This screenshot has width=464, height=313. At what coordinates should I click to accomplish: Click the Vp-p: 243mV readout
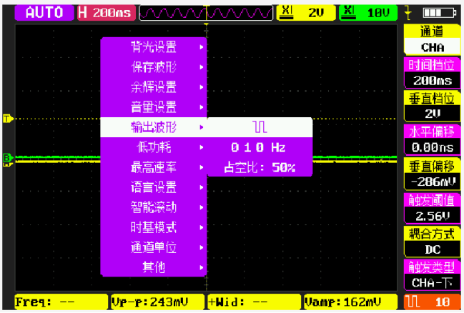point(158,302)
